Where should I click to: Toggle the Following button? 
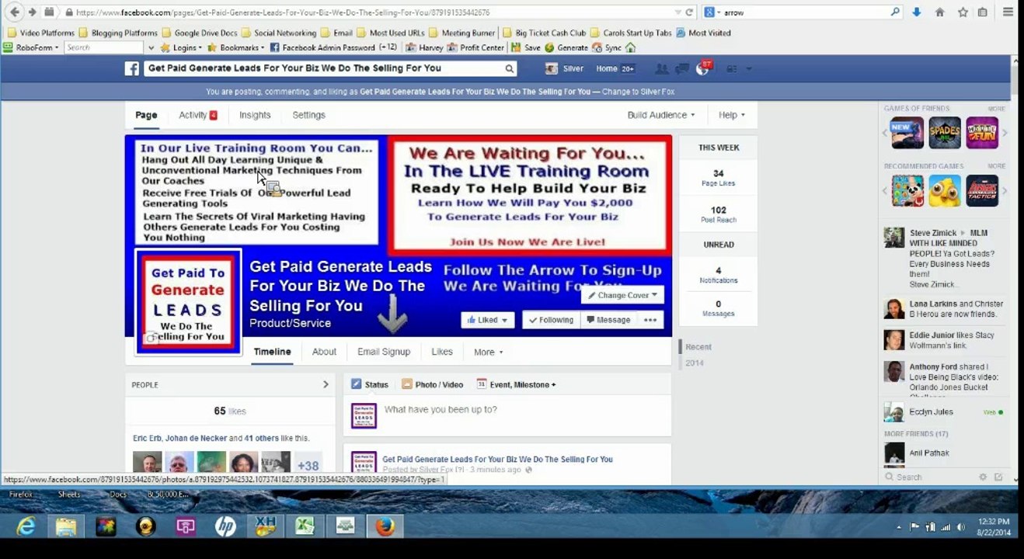pyautogui.click(x=551, y=320)
